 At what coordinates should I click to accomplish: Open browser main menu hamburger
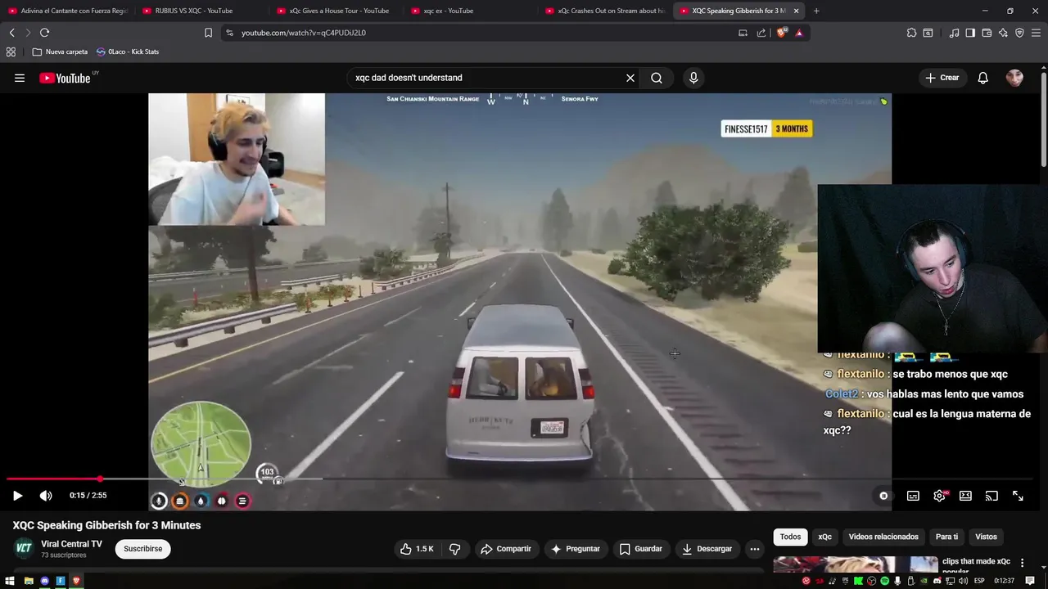click(x=1036, y=33)
